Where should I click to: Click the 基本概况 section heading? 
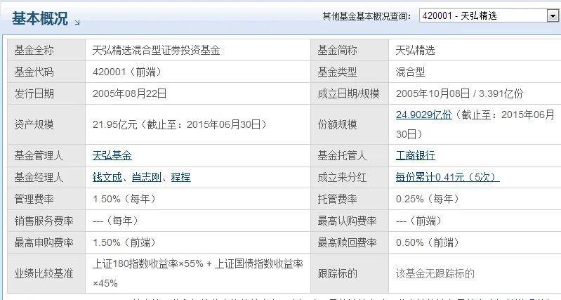[39, 19]
